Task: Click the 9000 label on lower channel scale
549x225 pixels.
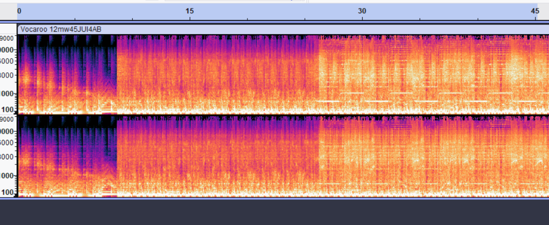Action: tap(7, 119)
